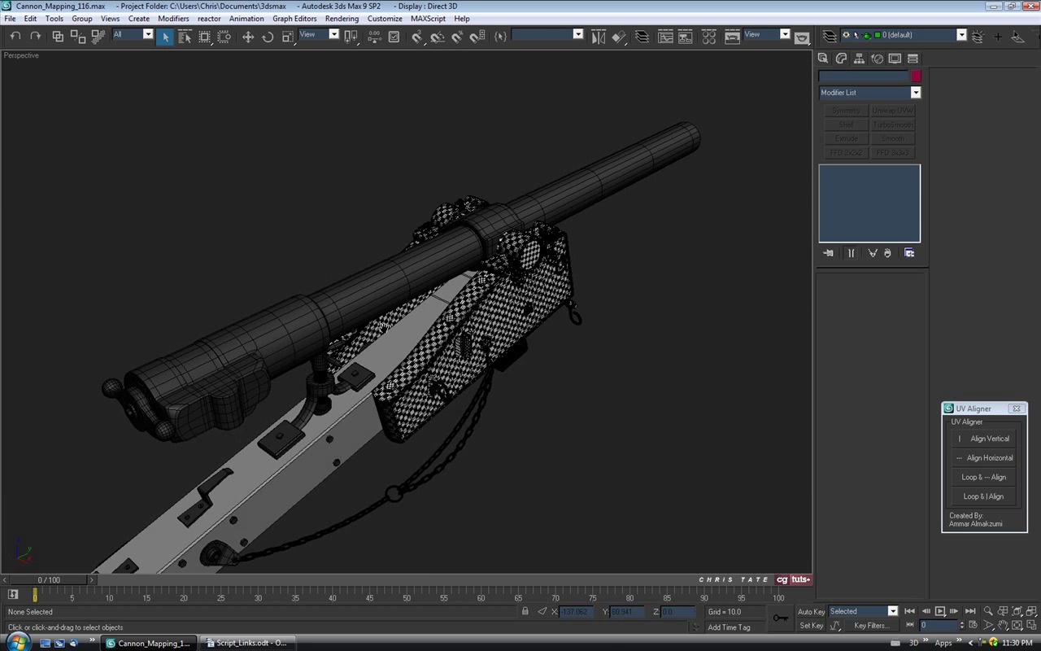This screenshot has height=651, width=1041.
Task: Open the reactor menu
Action: (x=209, y=18)
